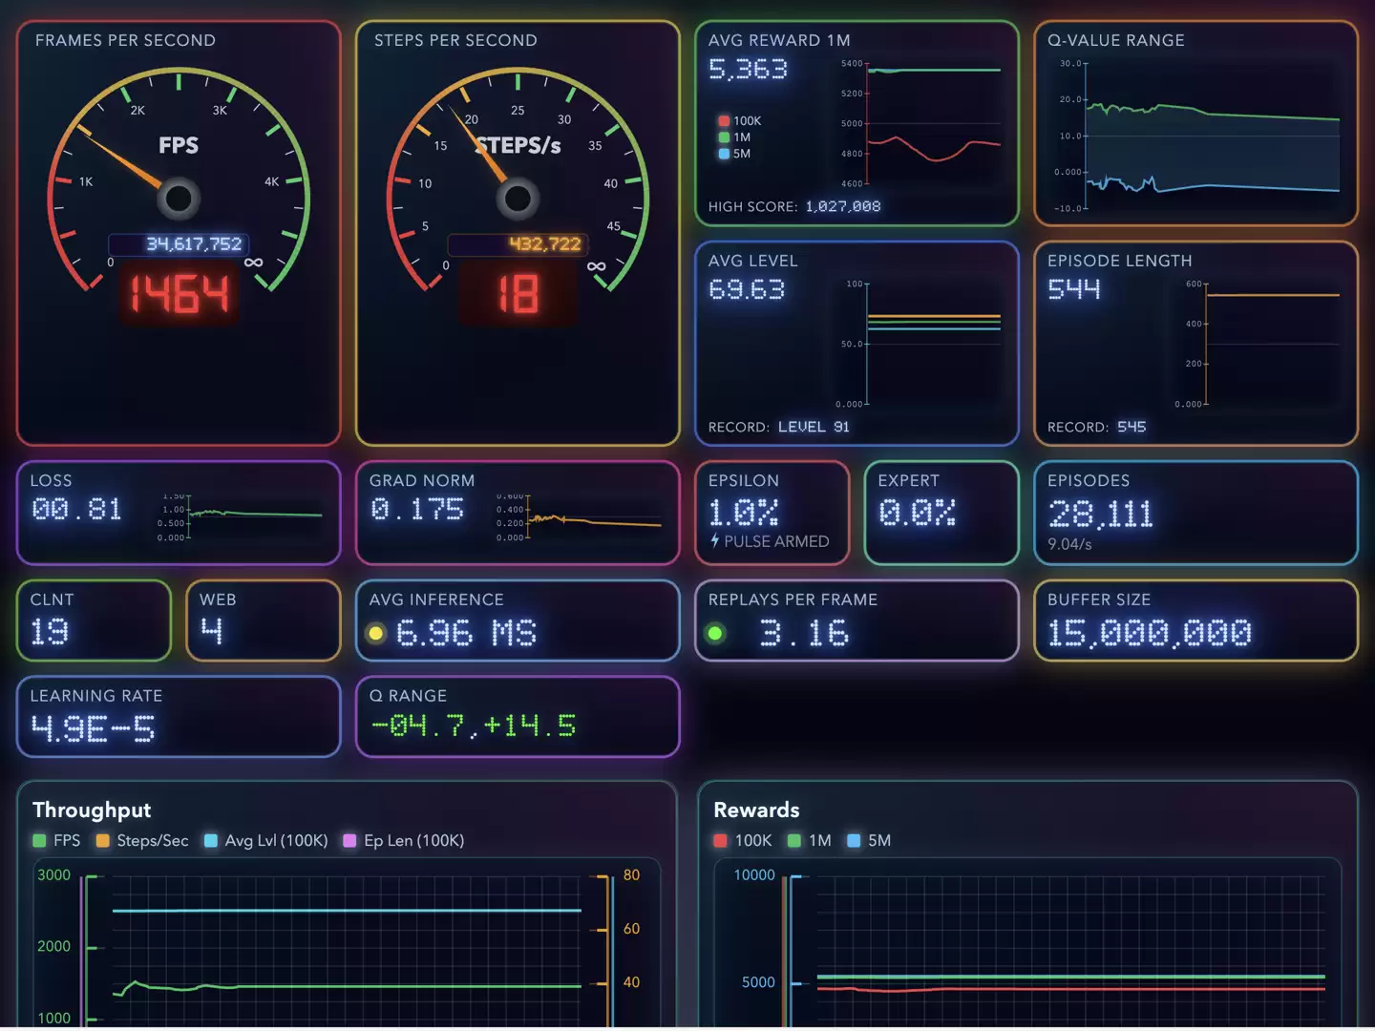Toggle the 100K series in Rewards chart legend

[x=743, y=840]
